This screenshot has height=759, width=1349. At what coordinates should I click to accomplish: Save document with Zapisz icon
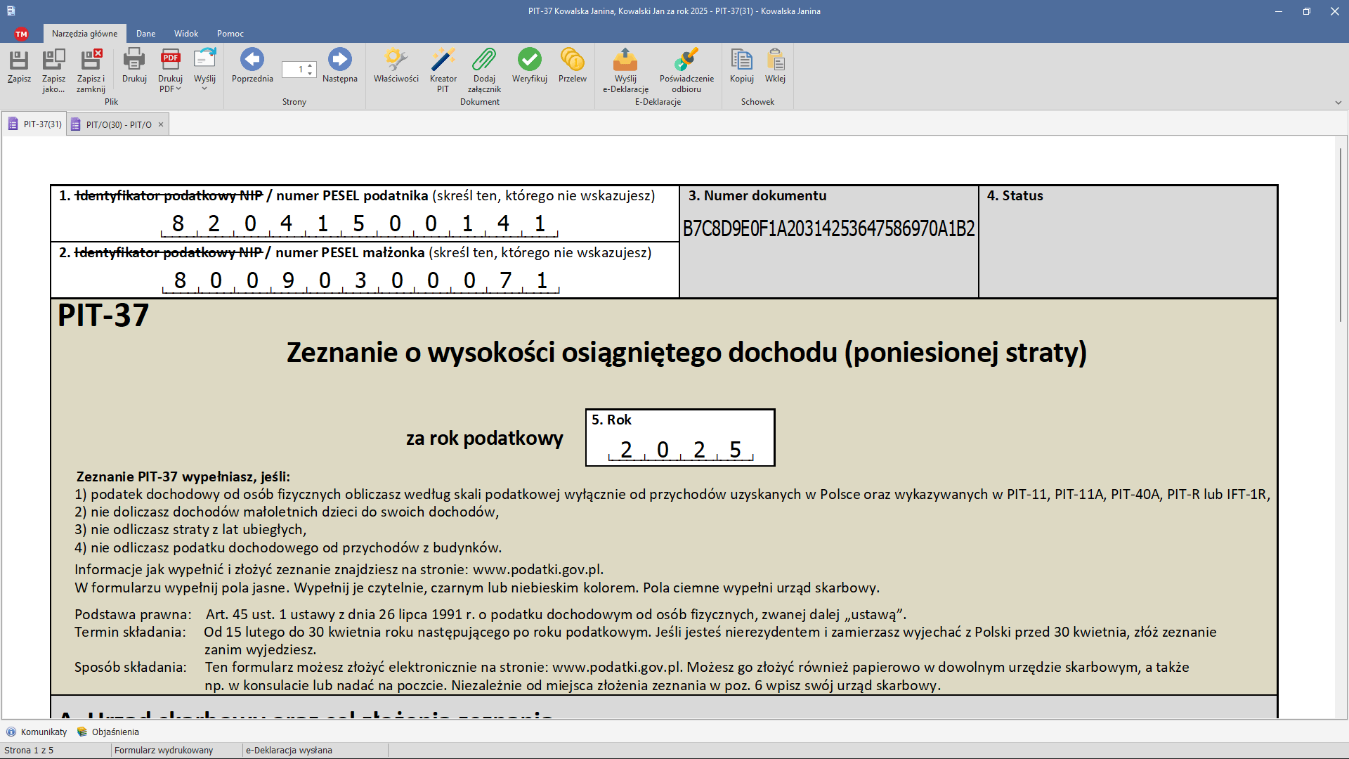point(19,67)
